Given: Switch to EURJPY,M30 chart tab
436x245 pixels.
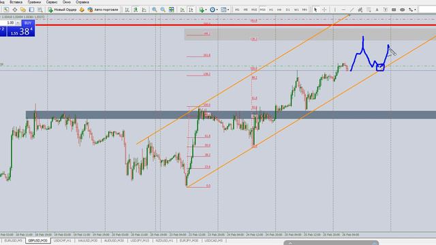Looking at the screenshot, I should point(189,240).
